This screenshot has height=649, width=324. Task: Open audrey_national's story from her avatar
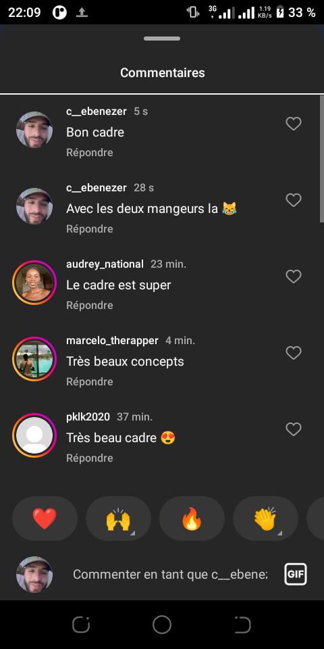pos(34,283)
